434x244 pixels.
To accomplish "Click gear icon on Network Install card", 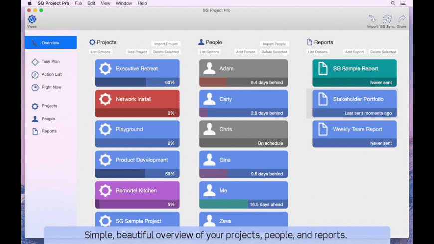I will point(105,99).
